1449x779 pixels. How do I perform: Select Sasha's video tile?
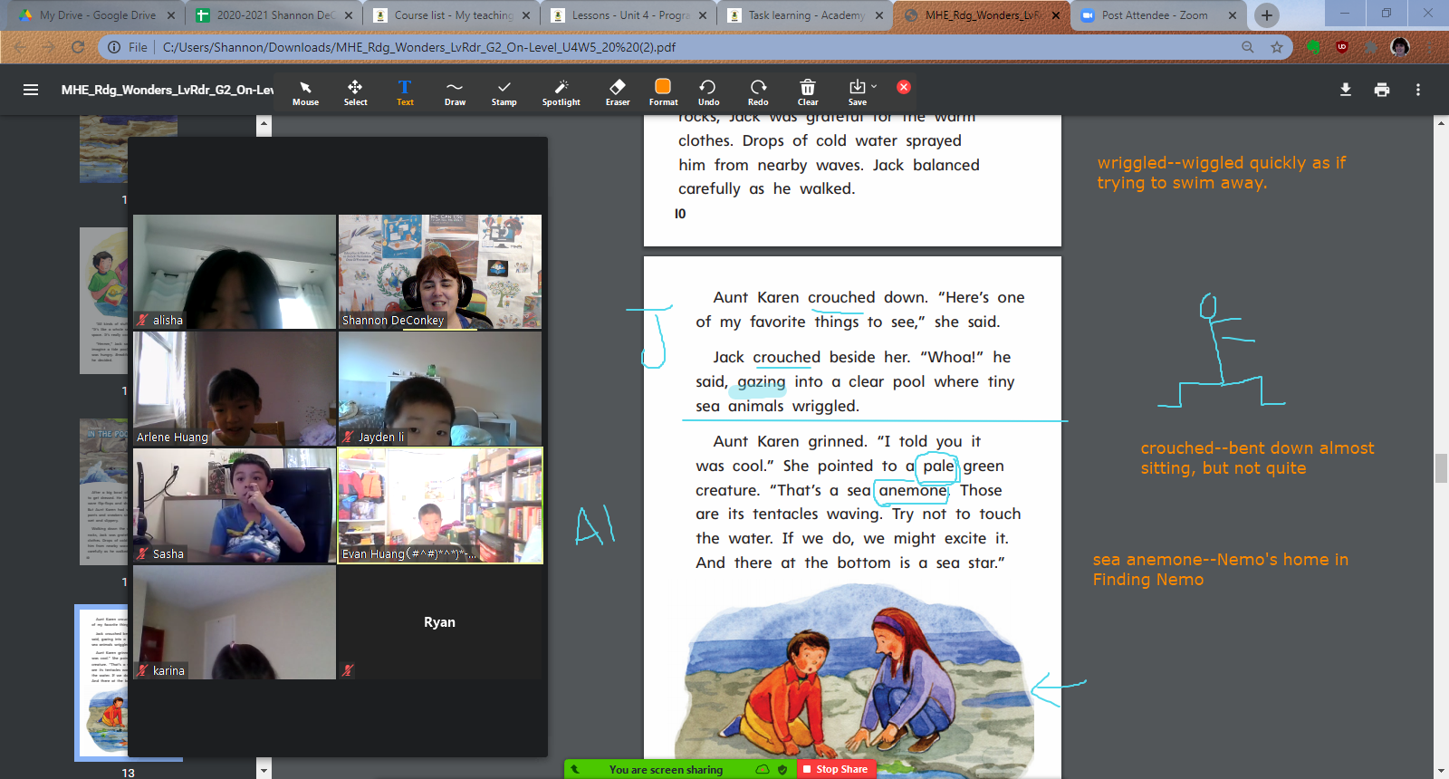pyautogui.click(x=235, y=505)
